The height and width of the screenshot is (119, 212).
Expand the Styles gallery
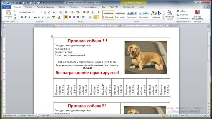[163, 18]
